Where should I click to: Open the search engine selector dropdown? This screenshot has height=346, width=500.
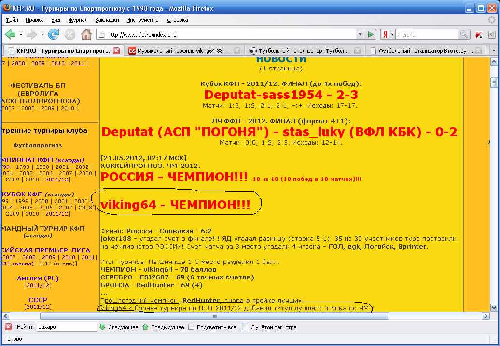[392, 34]
